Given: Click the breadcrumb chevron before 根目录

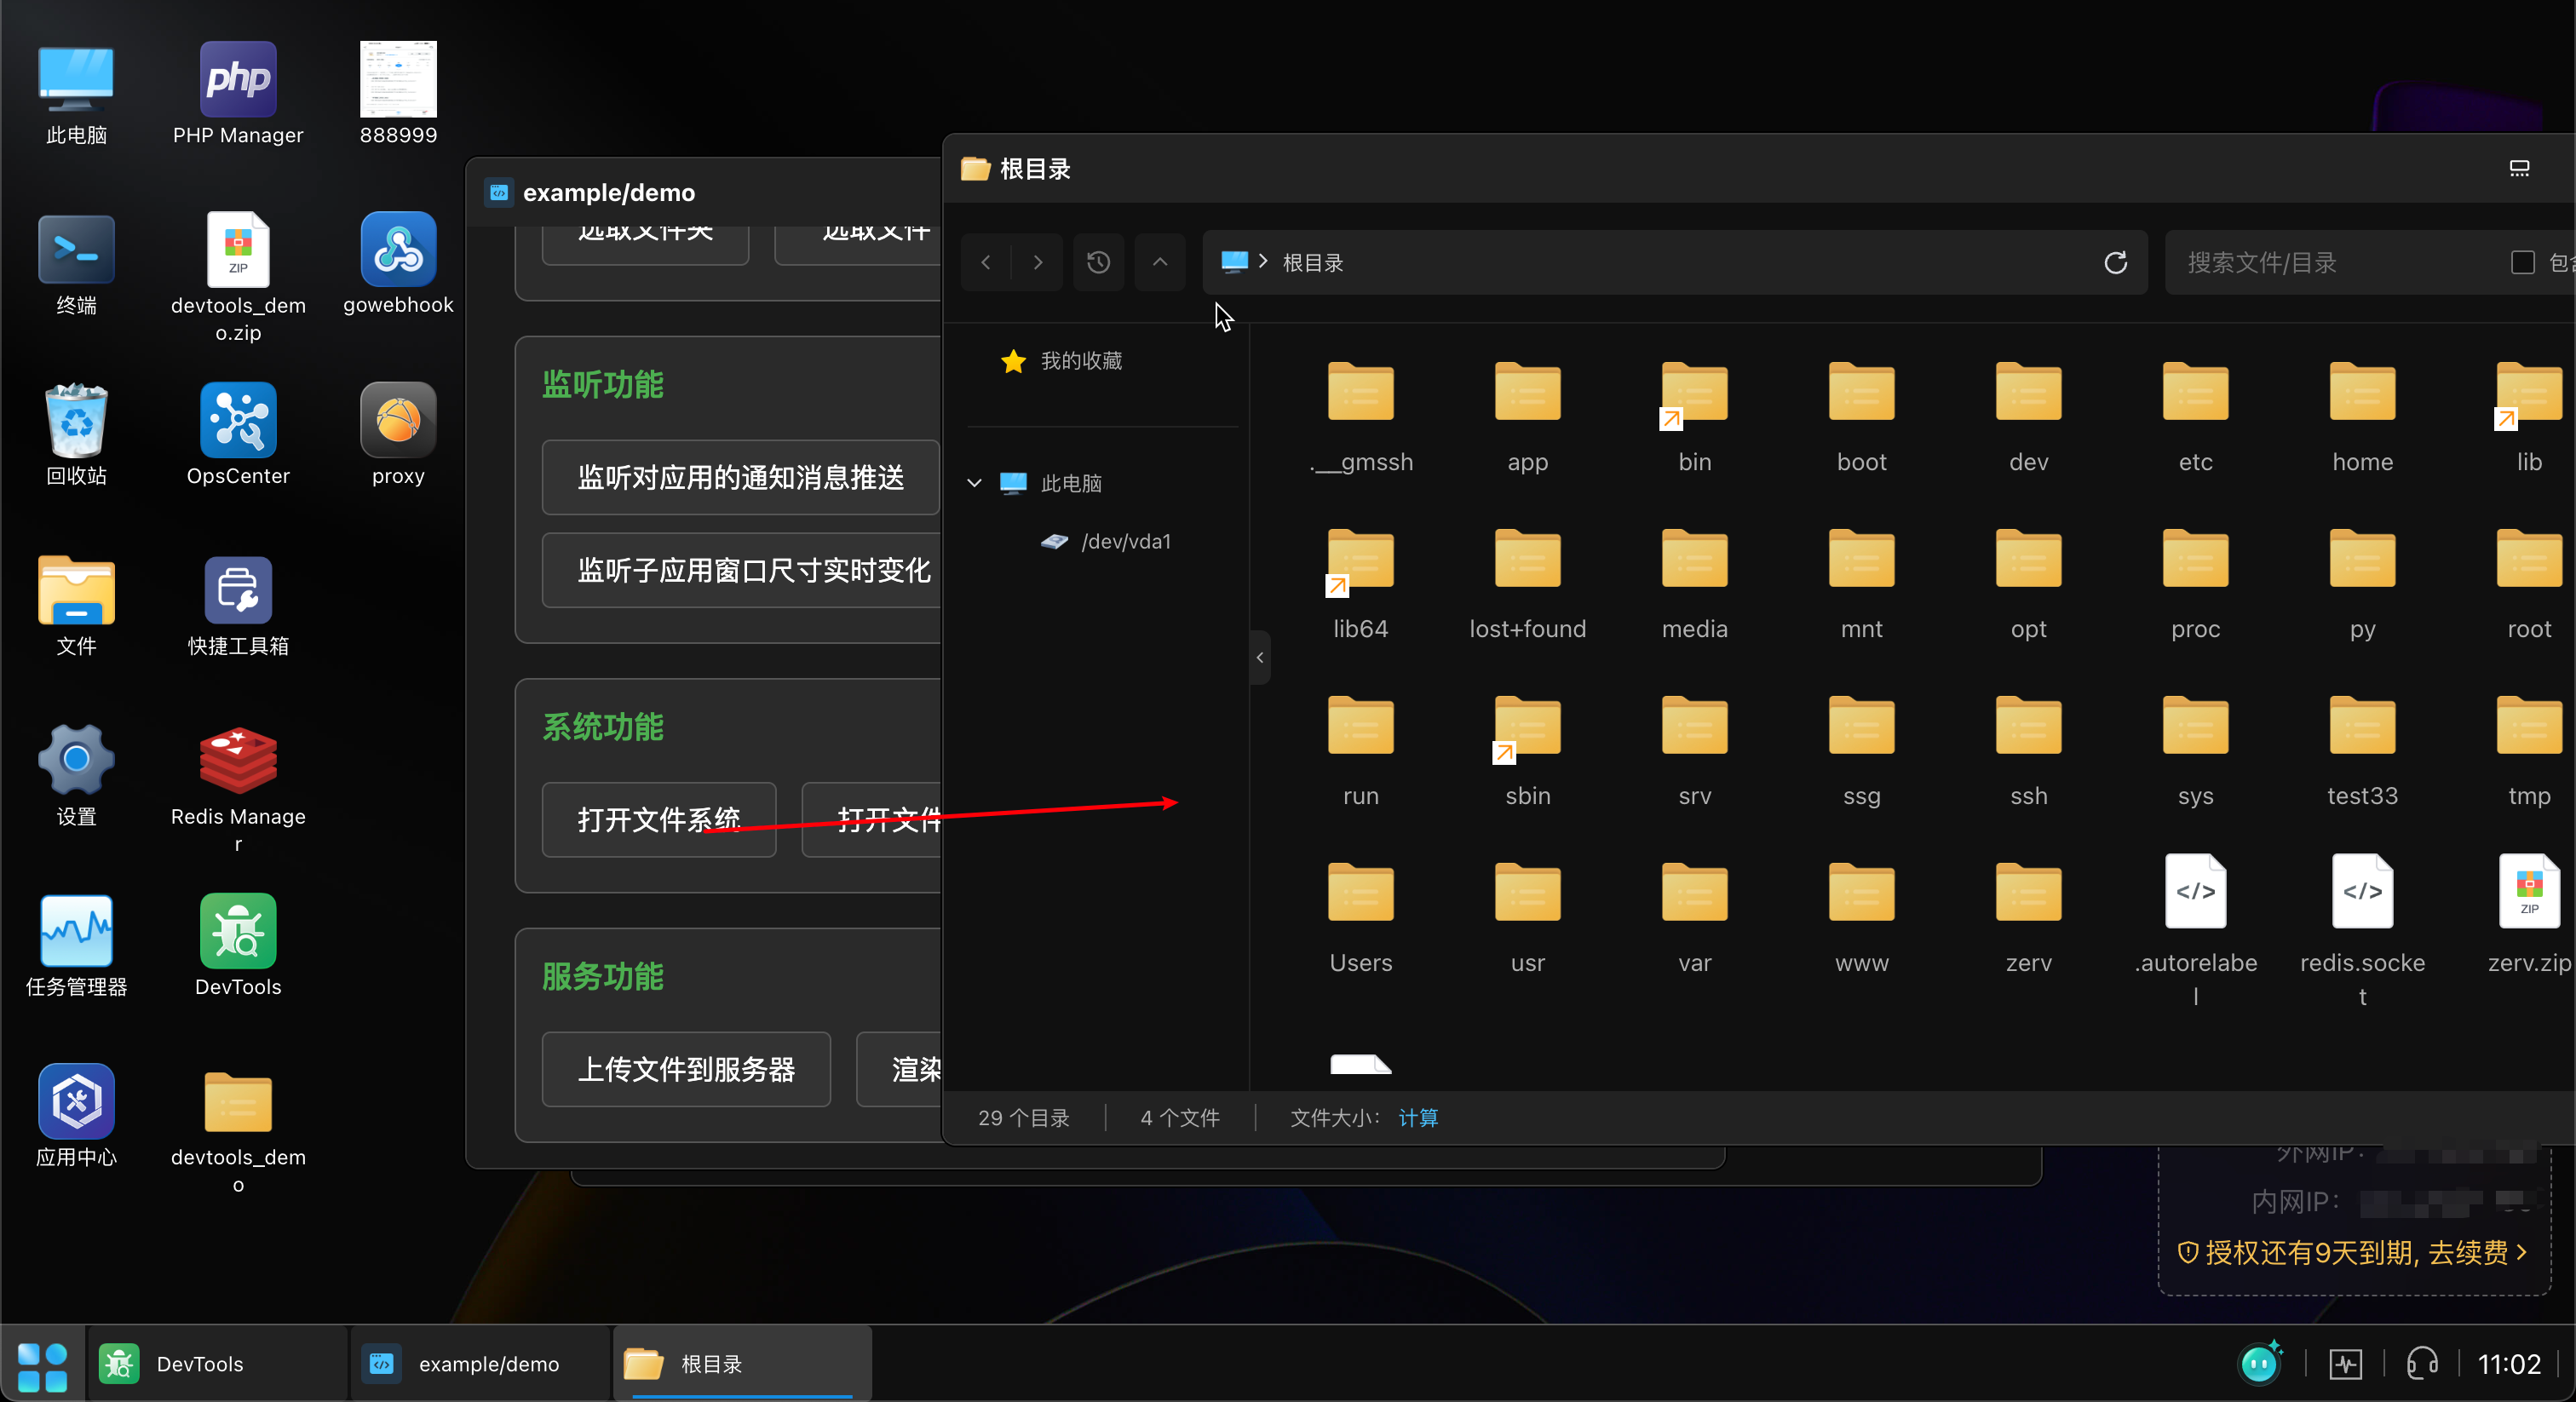Looking at the screenshot, I should click(1263, 261).
